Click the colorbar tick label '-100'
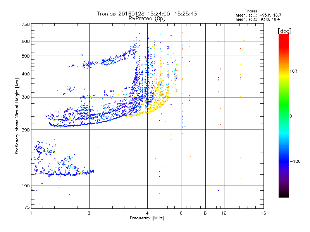Image resolution: width=310 pixels, height=232 pixels. [x=295, y=161]
